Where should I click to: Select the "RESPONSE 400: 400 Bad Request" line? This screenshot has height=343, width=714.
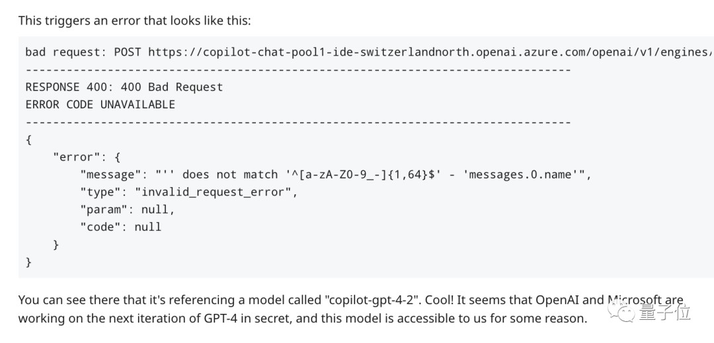[x=124, y=87]
